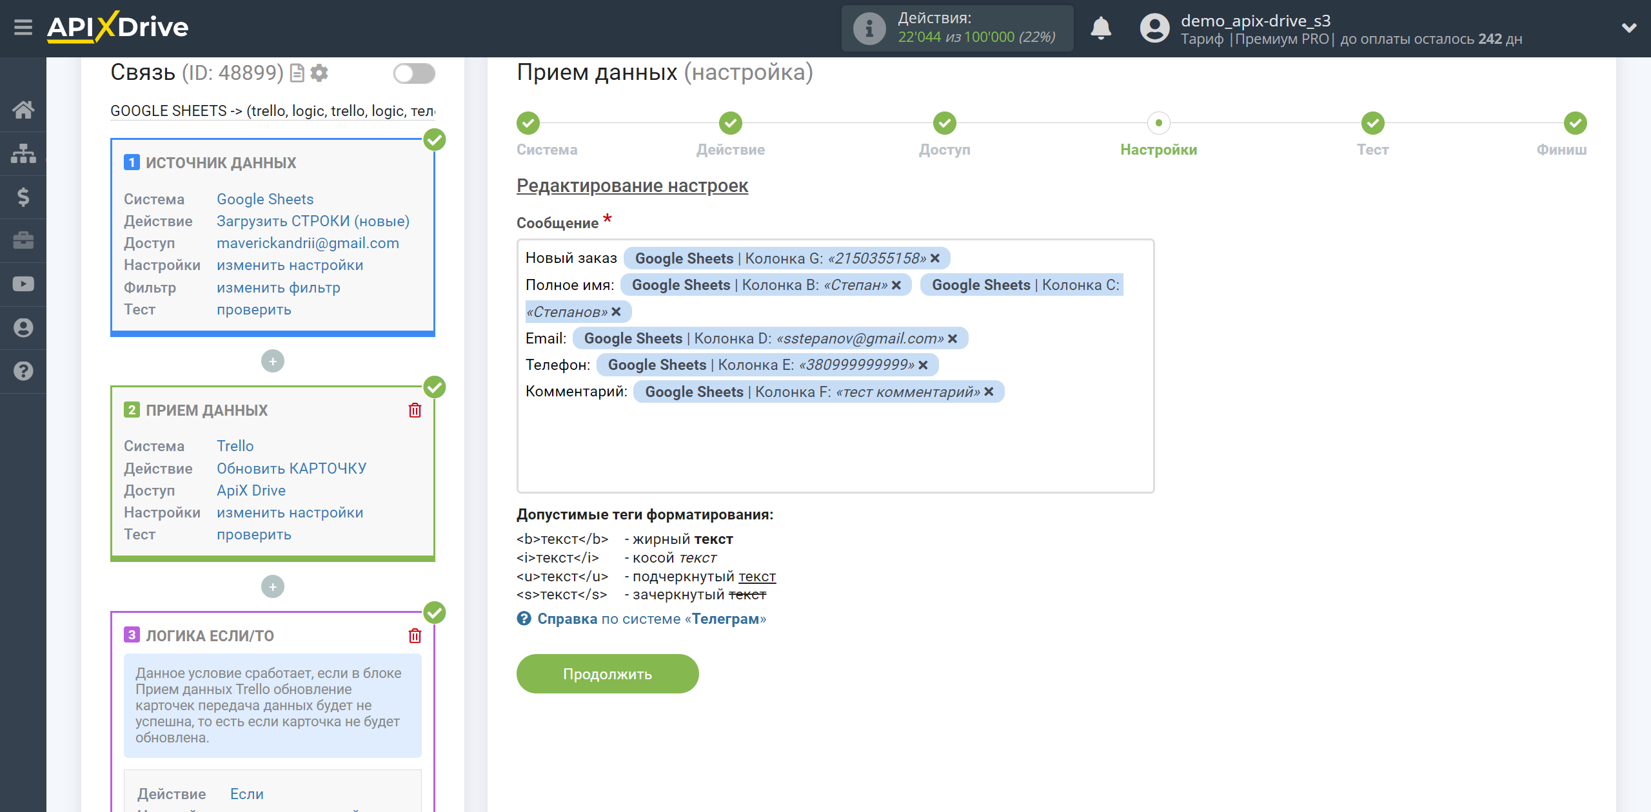Open briefcase icon in sidebar
1651x812 pixels.
[x=23, y=240]
